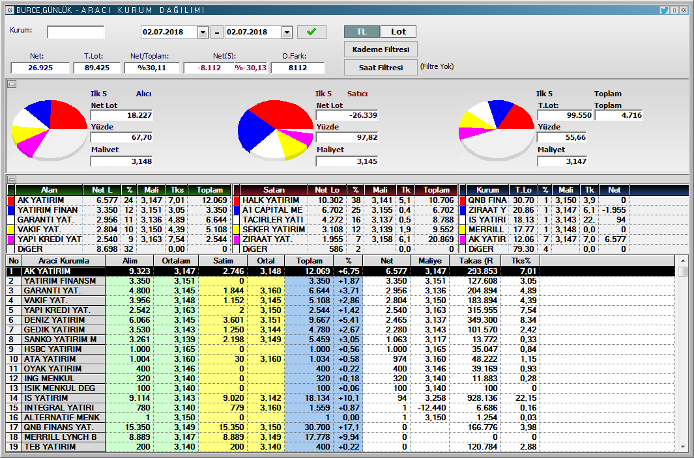Sort main table by Toplam header

310,261
